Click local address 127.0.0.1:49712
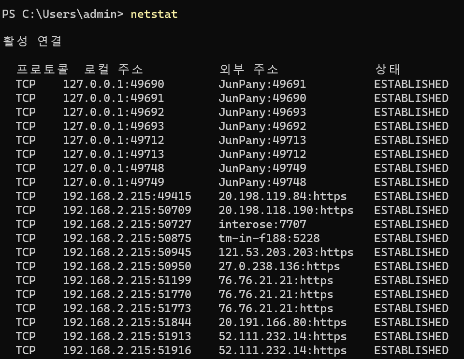Image resolution: width=464 pixels, height=359 pixels. (x=113, y=140)
